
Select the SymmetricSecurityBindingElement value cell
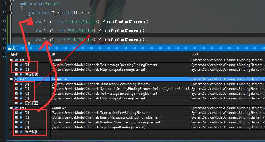pos(120,88)
